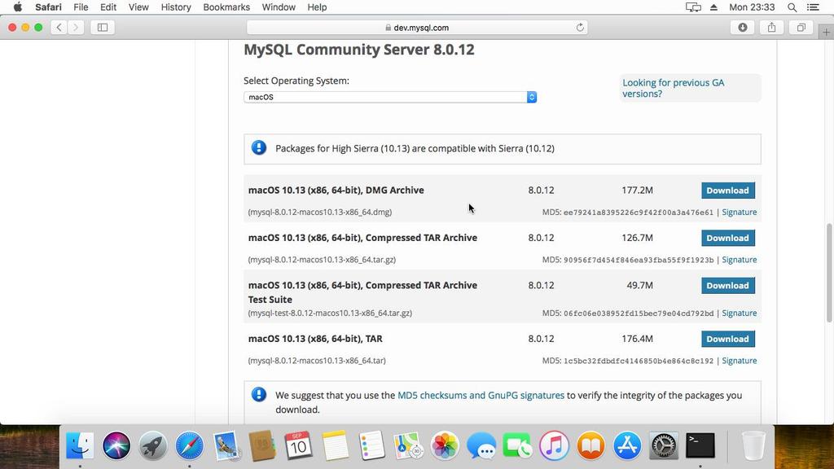
Task: Open the Bookmarks menu
Action: pyautogui.click(x=226, y=7)
